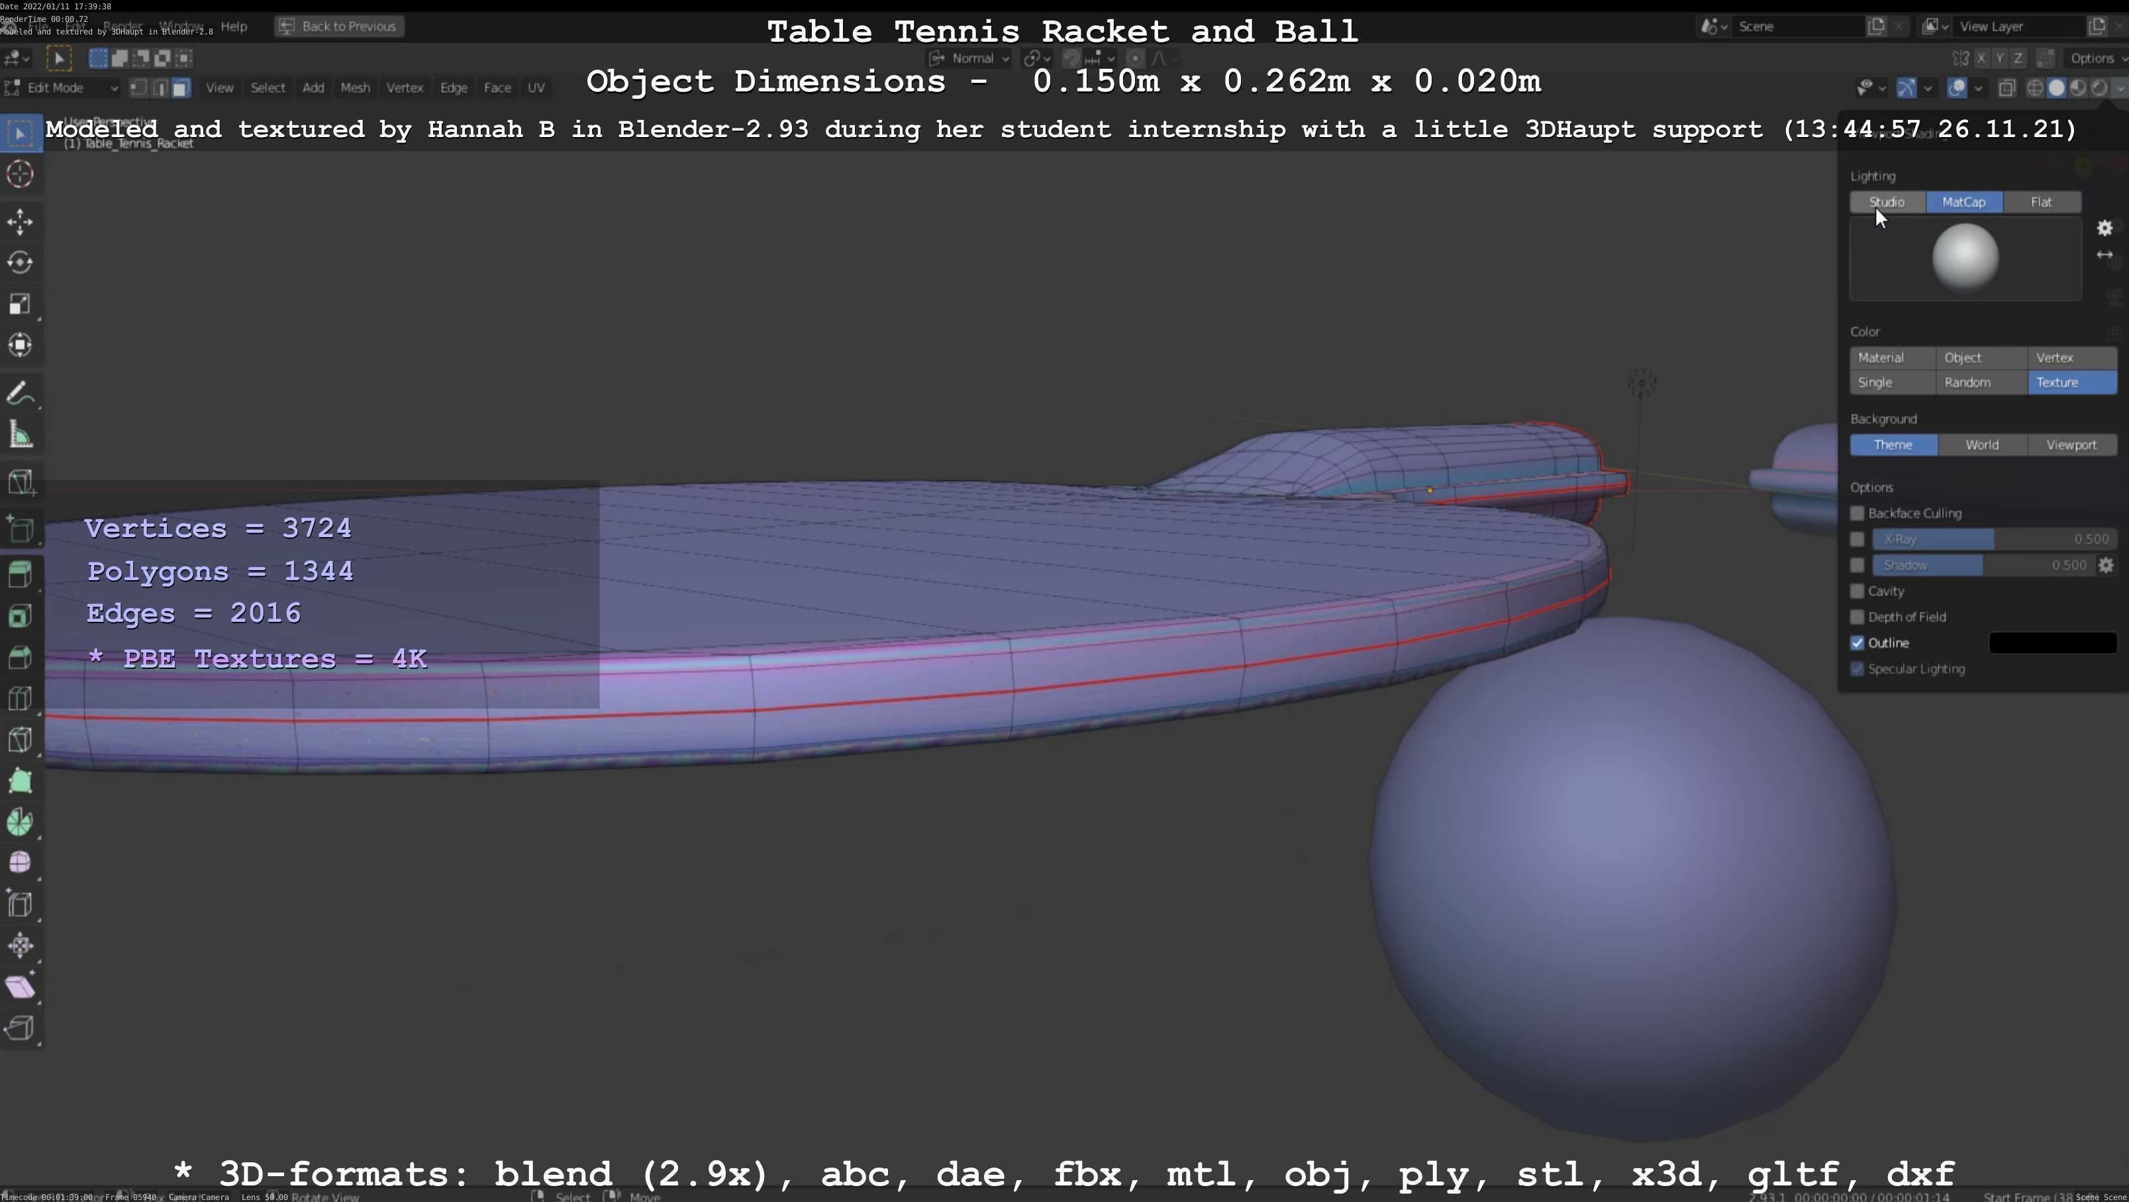
Task: Toggle X axis mesh mirror
Action: coord(1981,59)
